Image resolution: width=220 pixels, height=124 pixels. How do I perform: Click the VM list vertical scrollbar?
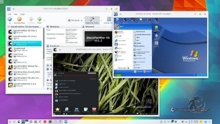coord(44,43)
